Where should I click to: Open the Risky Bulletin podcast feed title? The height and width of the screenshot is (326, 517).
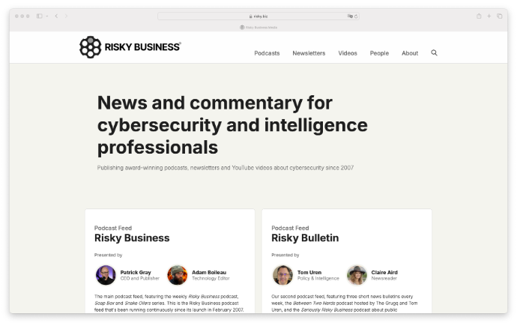[305, 238]
